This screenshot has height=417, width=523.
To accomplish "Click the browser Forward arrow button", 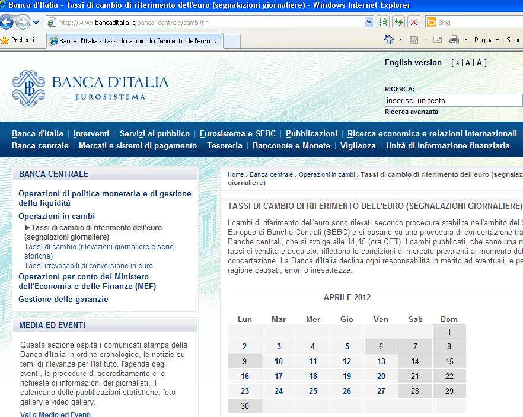I will pos(23,23).
